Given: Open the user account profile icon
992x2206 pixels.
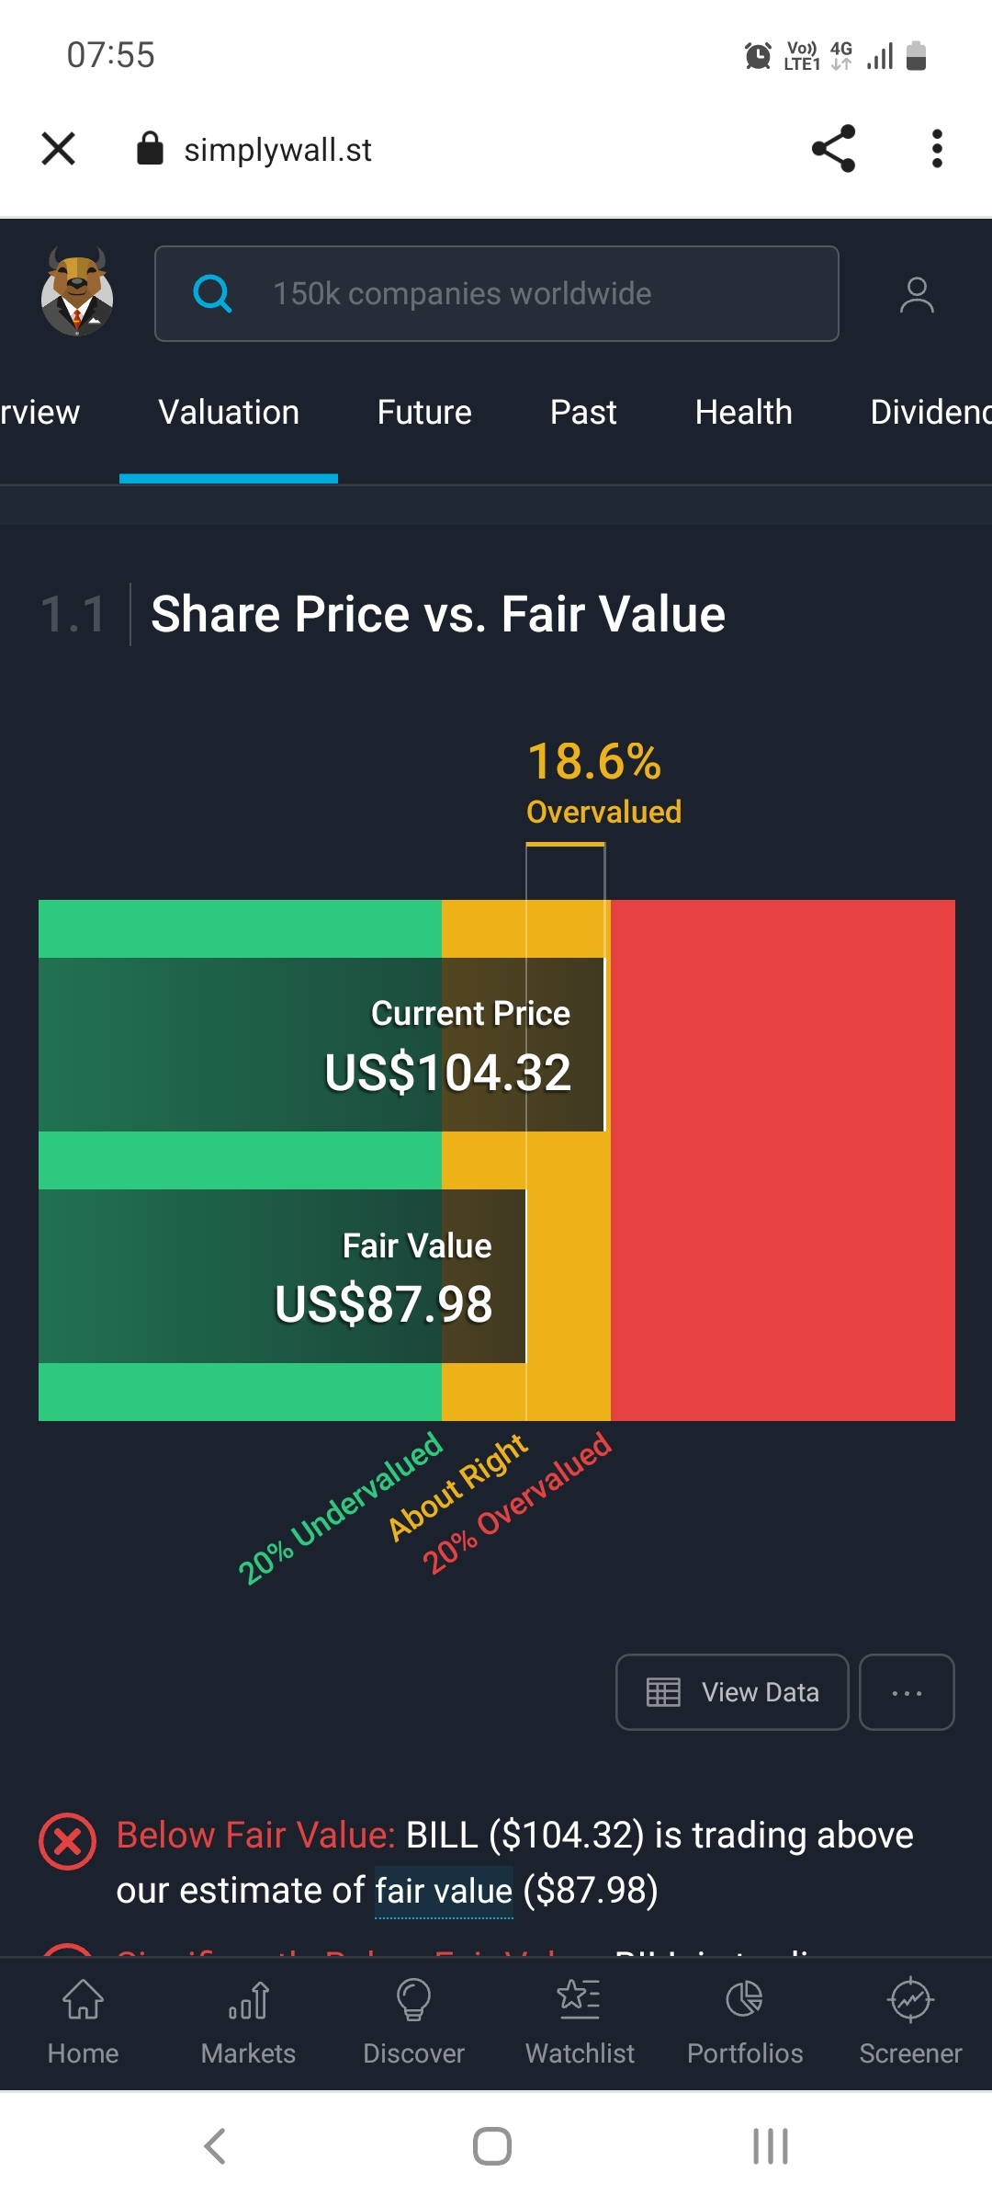Looking at the screenshot, I should tap(916, 295).
